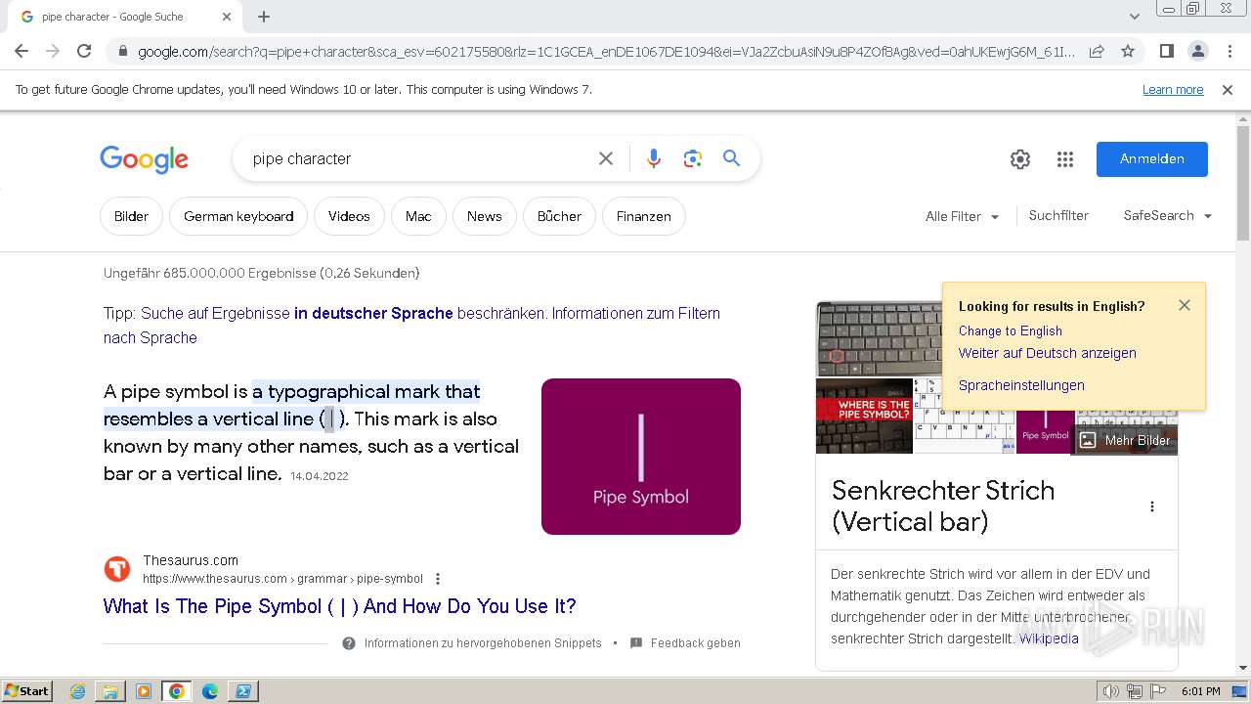
Task: Click the snippets info question mark icon
Action: click(x=349, y=643)
